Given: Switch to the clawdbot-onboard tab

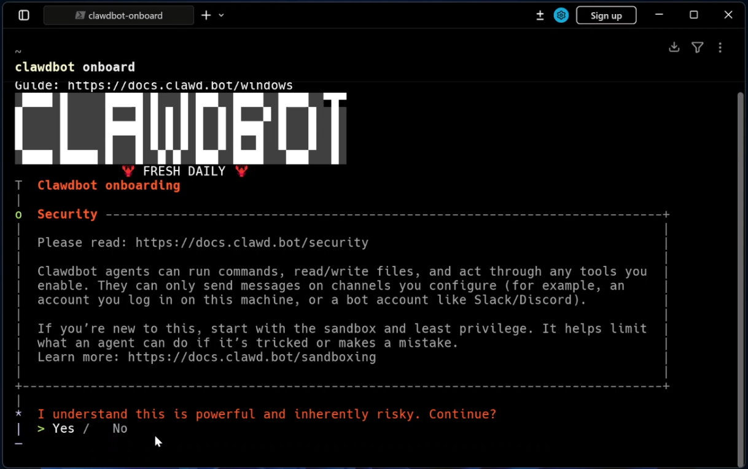Looking at the screenshot, I should coord(125,15).
